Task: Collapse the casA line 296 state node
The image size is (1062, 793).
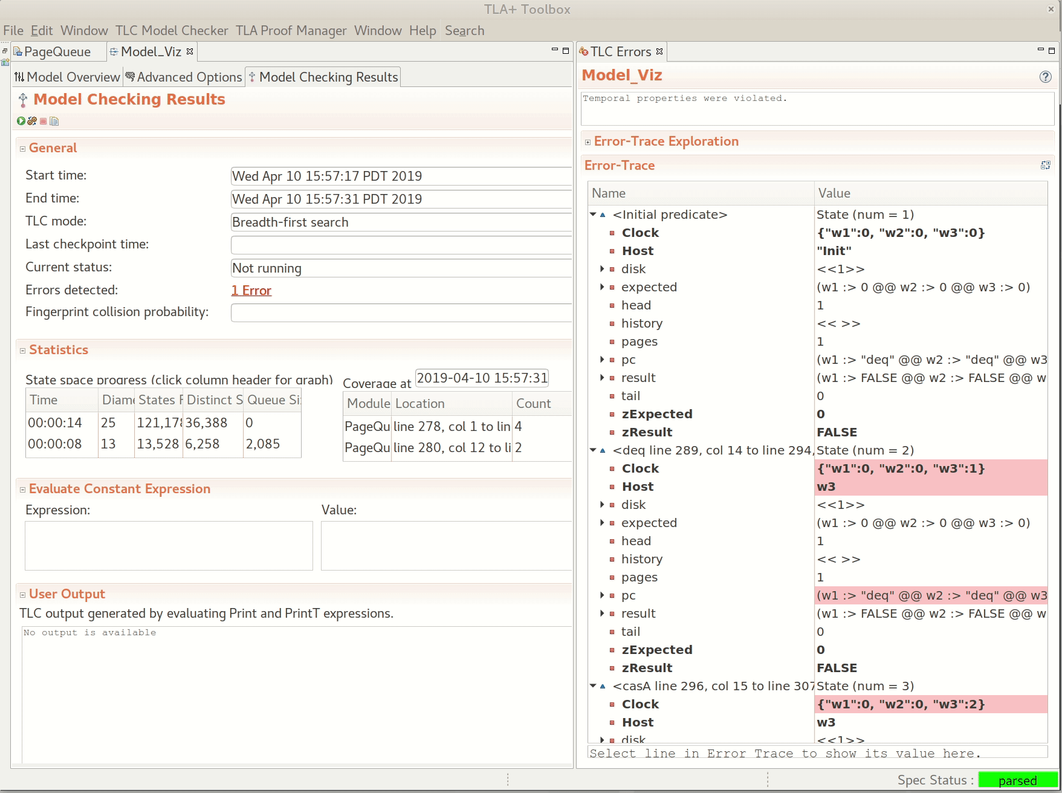Action: [593, 686]
